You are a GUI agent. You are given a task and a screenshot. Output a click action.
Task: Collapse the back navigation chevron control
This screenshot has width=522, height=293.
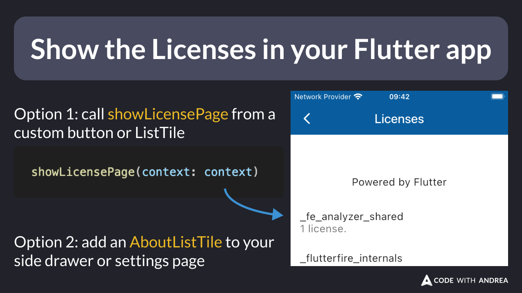tap(306, 119)
